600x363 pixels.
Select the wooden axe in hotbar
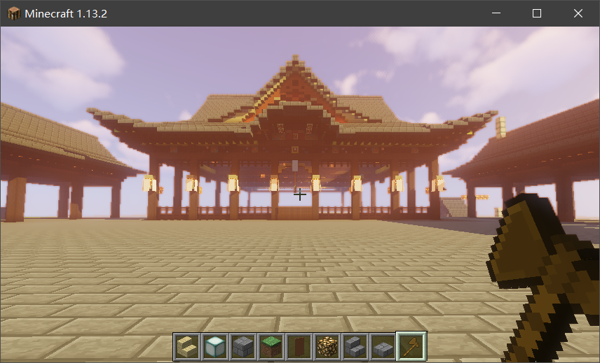(411, 346)
